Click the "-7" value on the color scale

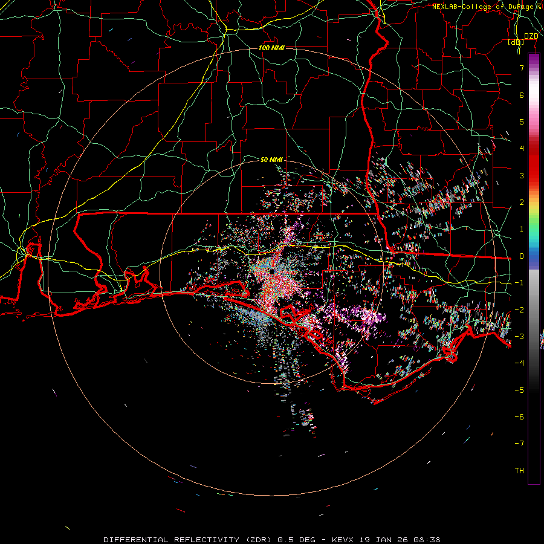point(519,444)
